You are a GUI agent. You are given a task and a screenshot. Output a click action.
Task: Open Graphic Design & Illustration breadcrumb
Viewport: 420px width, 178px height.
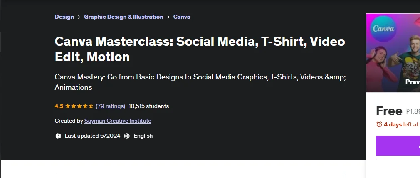124,17
